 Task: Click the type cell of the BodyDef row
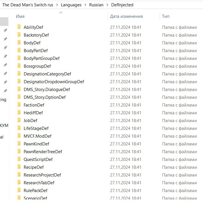coord(179,43)
